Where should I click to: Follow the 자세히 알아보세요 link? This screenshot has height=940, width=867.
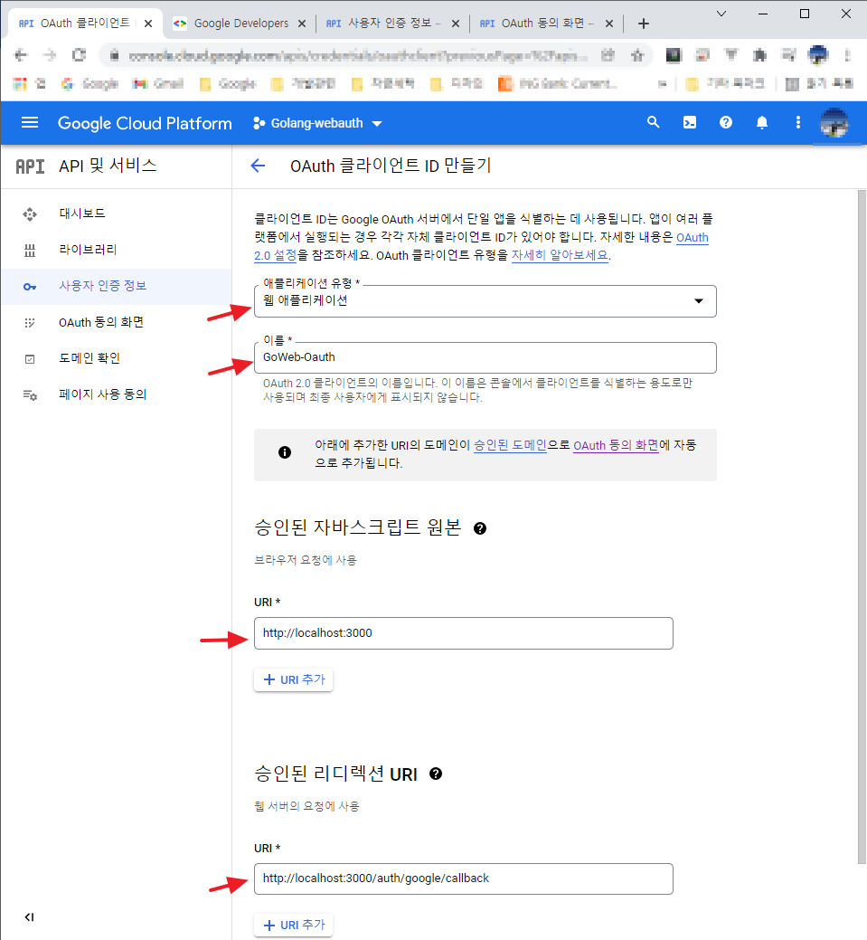coord(560,255)
